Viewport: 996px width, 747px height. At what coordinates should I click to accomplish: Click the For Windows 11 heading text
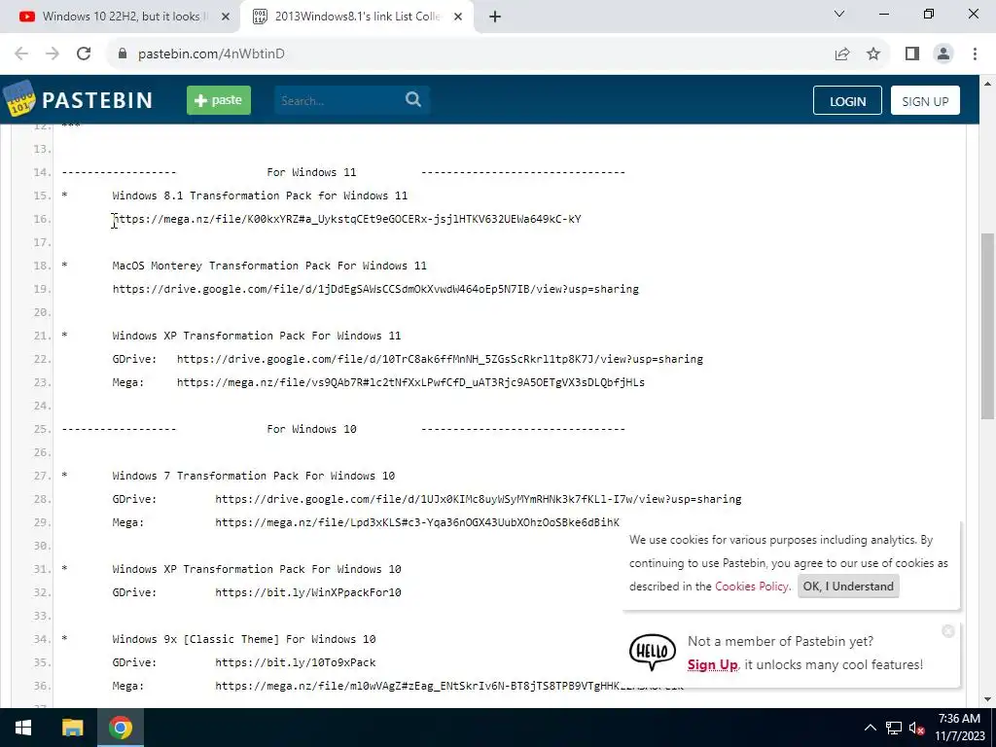pyautogui.click(x=311, y=172)
